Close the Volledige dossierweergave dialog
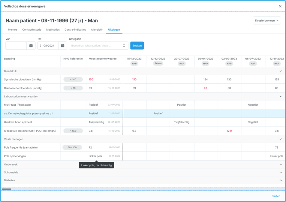 pyautogui.click(x=280, y=6)
